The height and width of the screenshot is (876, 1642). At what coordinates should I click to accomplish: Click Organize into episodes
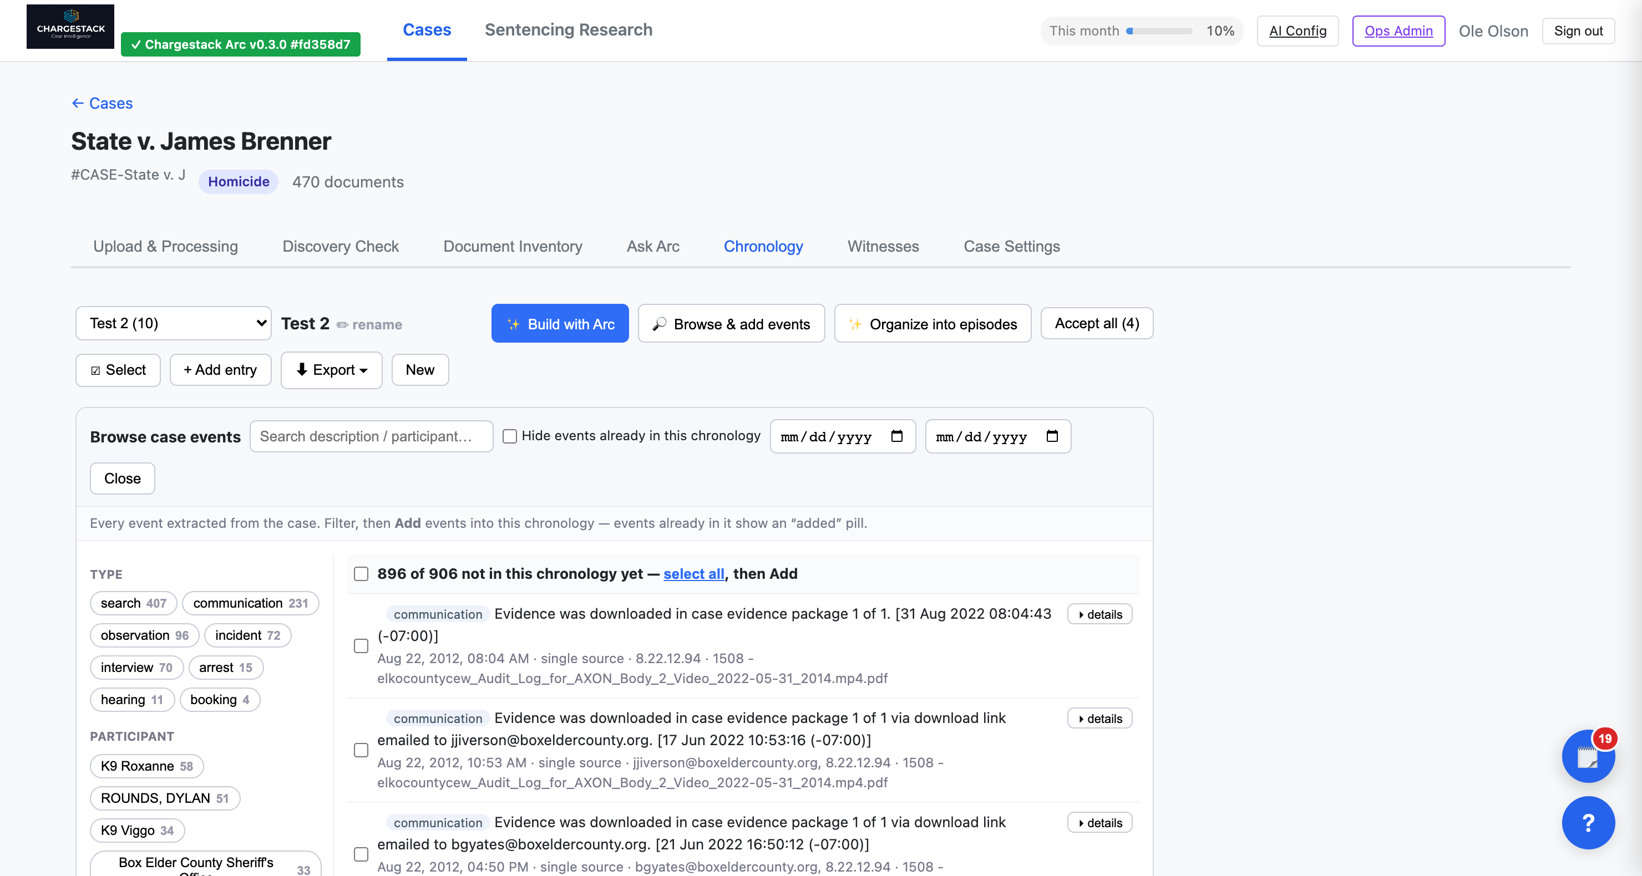(x=933, y=324)
